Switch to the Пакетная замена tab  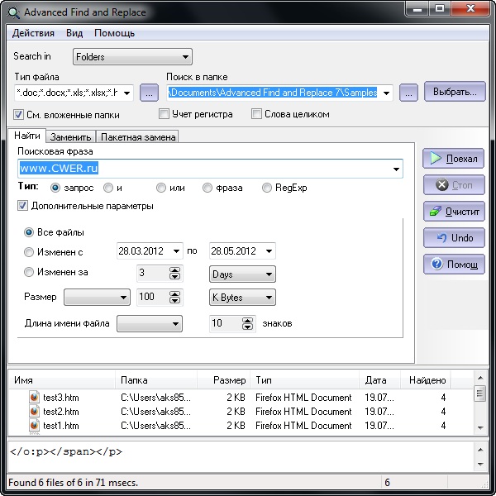pos(137,137)
